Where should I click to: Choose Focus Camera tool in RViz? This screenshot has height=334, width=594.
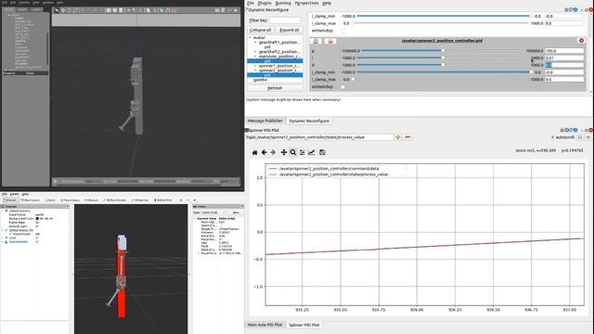71,200
